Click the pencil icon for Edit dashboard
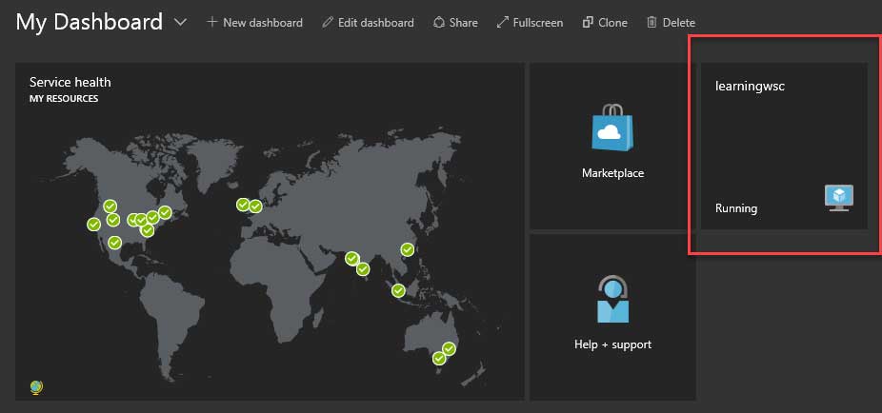The image size is (882, 413). pyautogui.click(x=328, y=22)
